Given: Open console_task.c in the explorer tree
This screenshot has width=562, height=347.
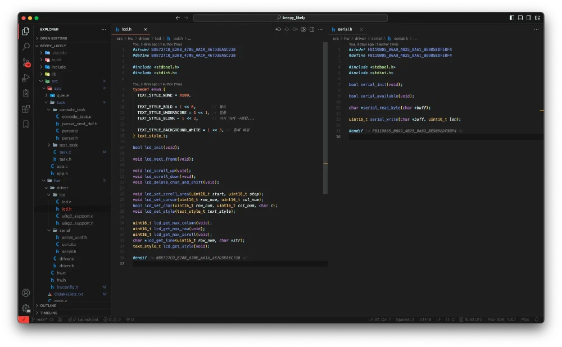Looking at the screenshot, I should tap(76, 117).
